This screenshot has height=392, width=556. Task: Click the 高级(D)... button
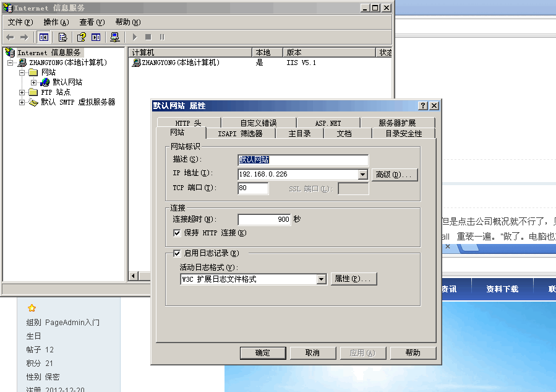394,175
